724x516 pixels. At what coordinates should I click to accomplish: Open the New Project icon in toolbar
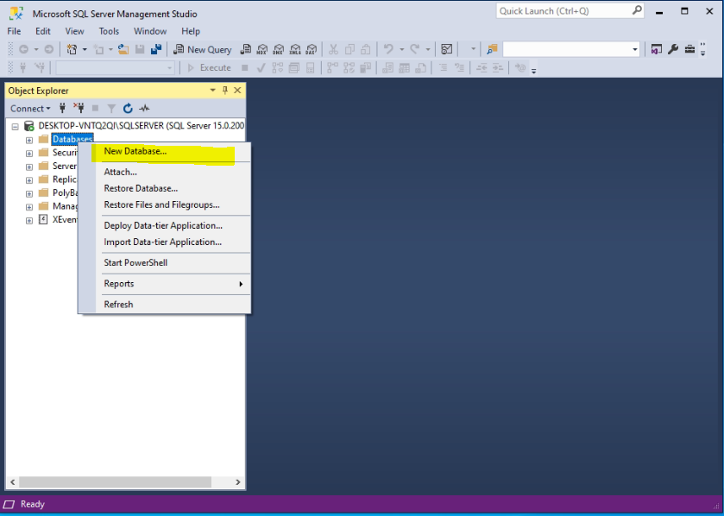pyautogui.click(x=72, y=49)
